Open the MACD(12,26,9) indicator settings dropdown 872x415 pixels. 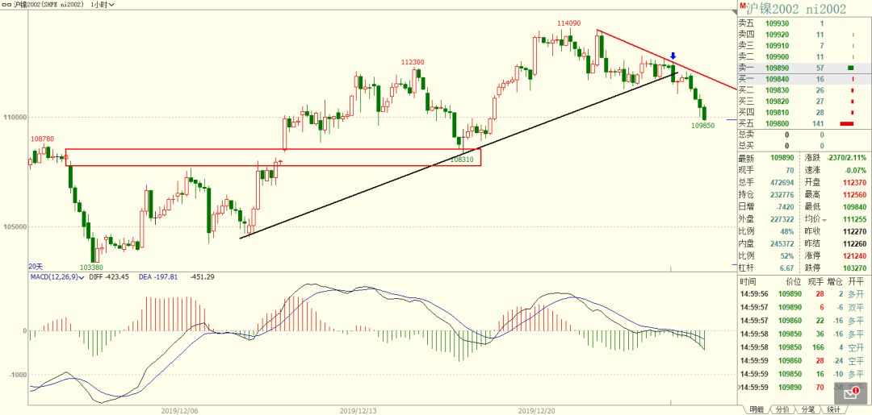click(x=57, y=276)
